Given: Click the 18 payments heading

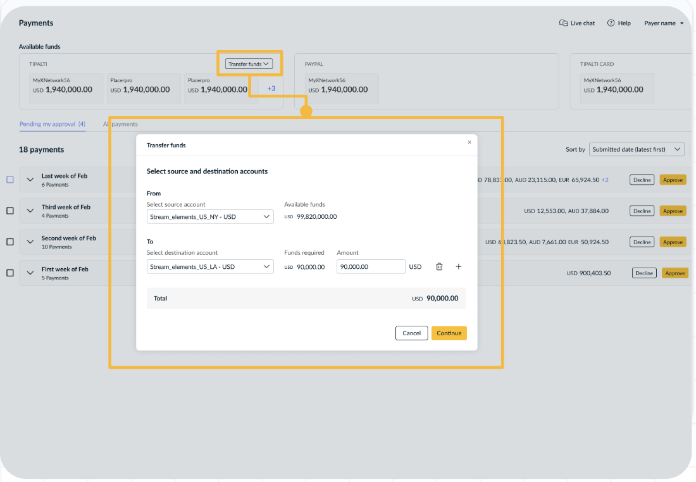Looking at the screenshot, I should [x=41, y=149].
